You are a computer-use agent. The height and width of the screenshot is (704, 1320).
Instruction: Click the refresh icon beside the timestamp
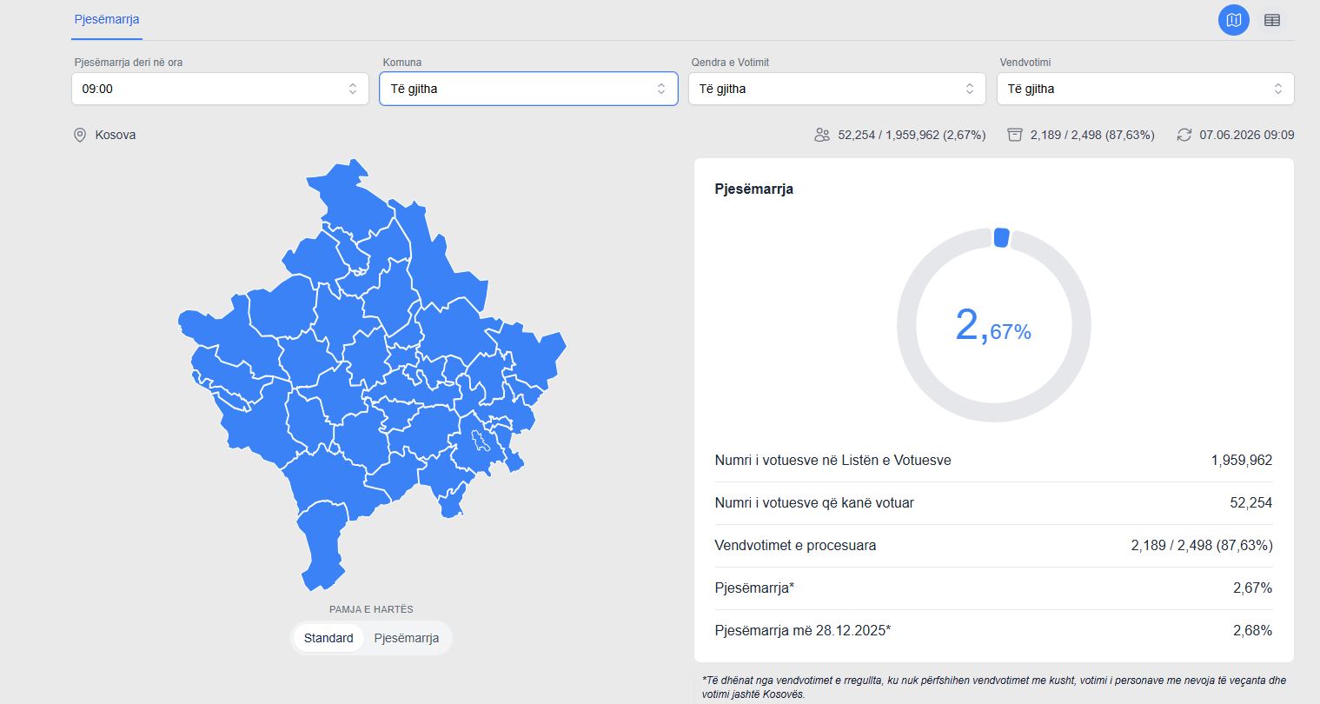pos(1184,135)
